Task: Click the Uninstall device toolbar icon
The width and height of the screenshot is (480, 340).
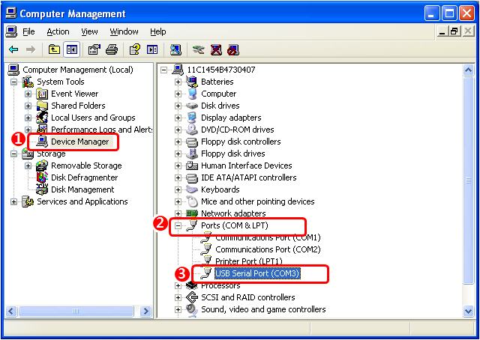Action: 216,50
